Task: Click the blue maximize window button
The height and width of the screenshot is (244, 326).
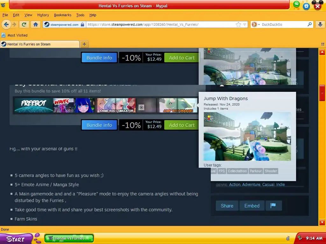Action: click(x=306, y=6)
